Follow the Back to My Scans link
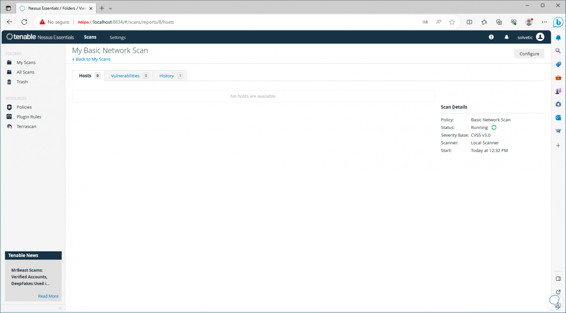 click(92, 59)
